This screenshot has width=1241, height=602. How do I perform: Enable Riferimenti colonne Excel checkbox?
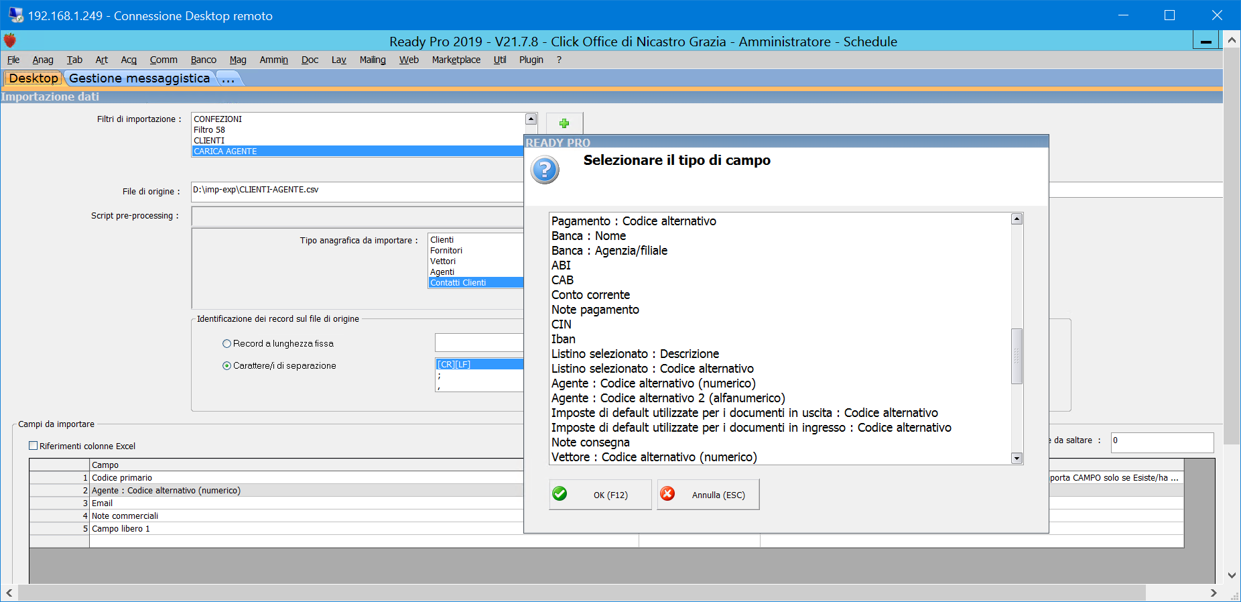[x=34, y=446]
